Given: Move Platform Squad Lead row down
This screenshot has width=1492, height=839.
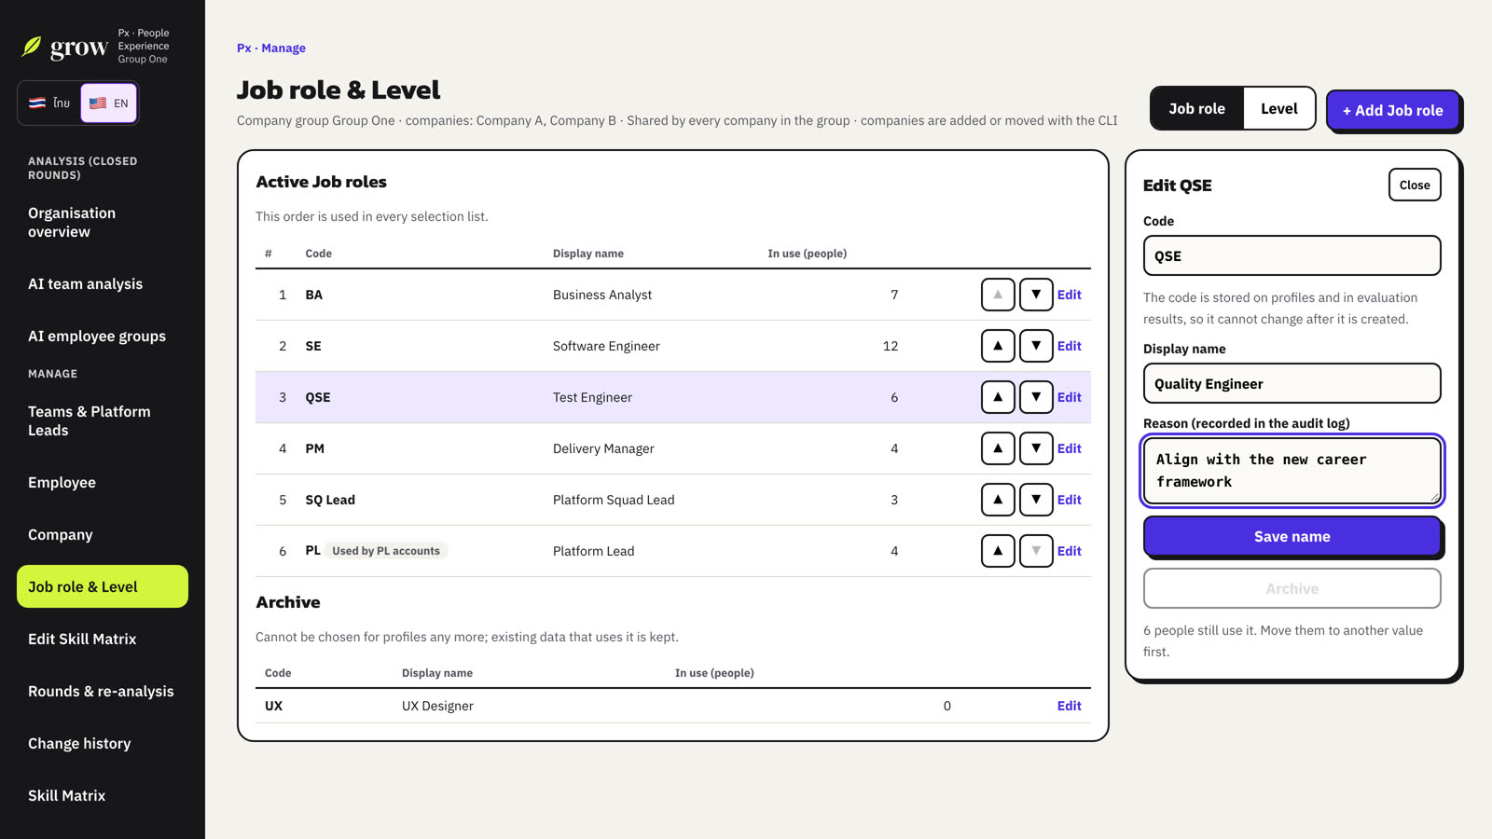Looking at the screenshot, I should (1036, 500).
